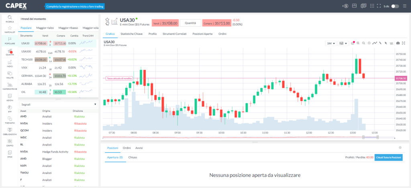Select the Popolare flag sidebar icon
411x188 pixels.
pyautogui.click(x=10, y=40)
